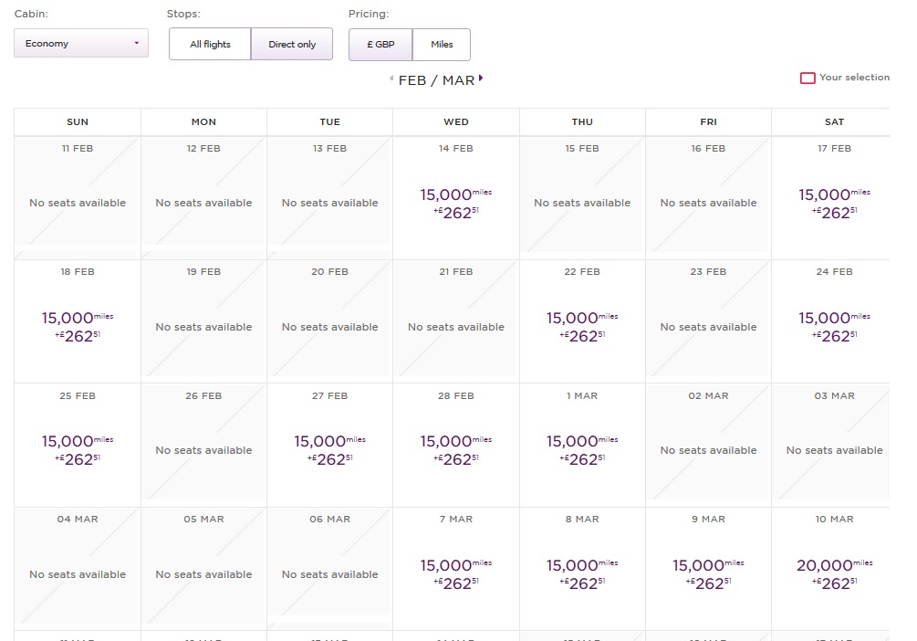Image resolution: width=917 pixels, height=641 pixels.
Task: Select the 14 Feb fare
Action: [455, 203]
